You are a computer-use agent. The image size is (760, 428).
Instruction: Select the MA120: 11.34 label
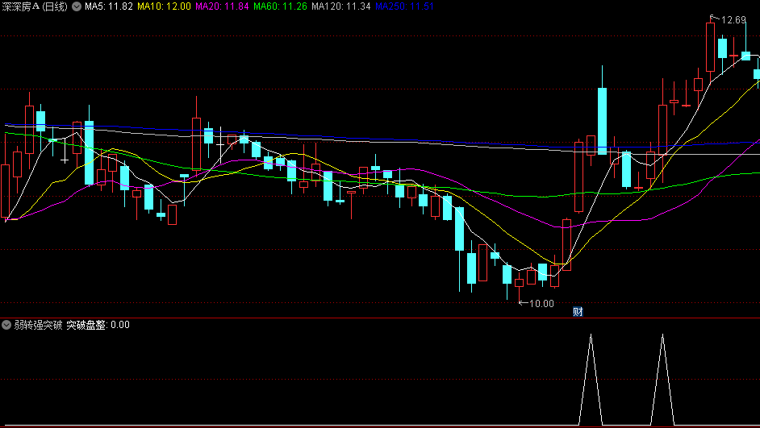coord(340,6)
